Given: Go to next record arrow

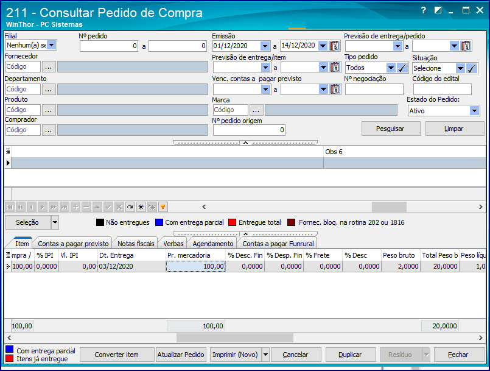Looking at the screenshot, I should pos(43,207).
